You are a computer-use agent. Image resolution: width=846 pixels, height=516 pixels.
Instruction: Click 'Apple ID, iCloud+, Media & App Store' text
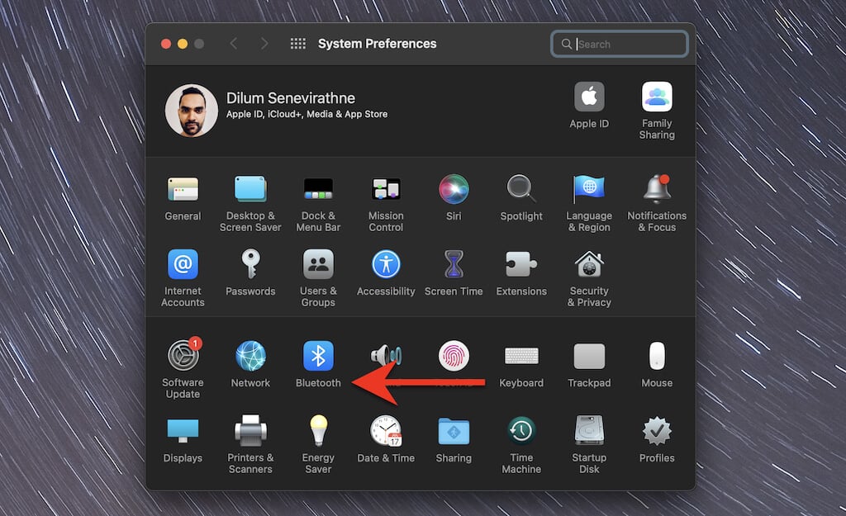(x=307, y=114)
